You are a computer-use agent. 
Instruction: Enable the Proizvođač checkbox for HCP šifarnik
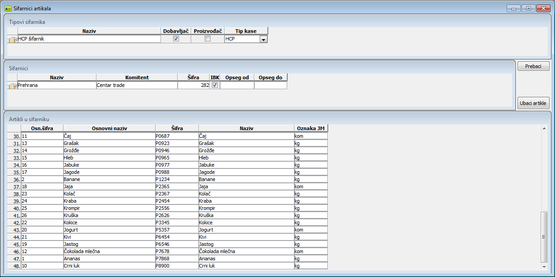point(207,39)
